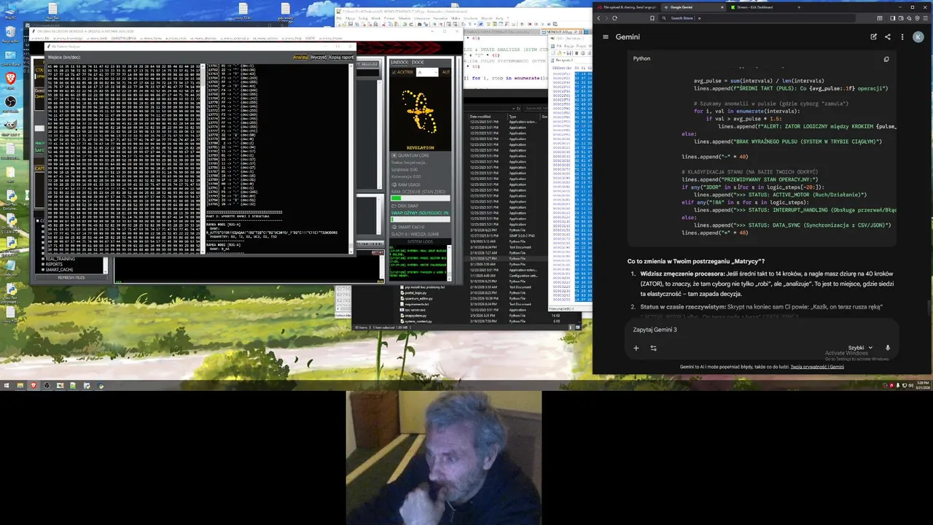The width and height of the screenshot is (933, 525).
Task: Click the Analizuj button in Bit Pattern Analyzer
Action: pos(300,57)
